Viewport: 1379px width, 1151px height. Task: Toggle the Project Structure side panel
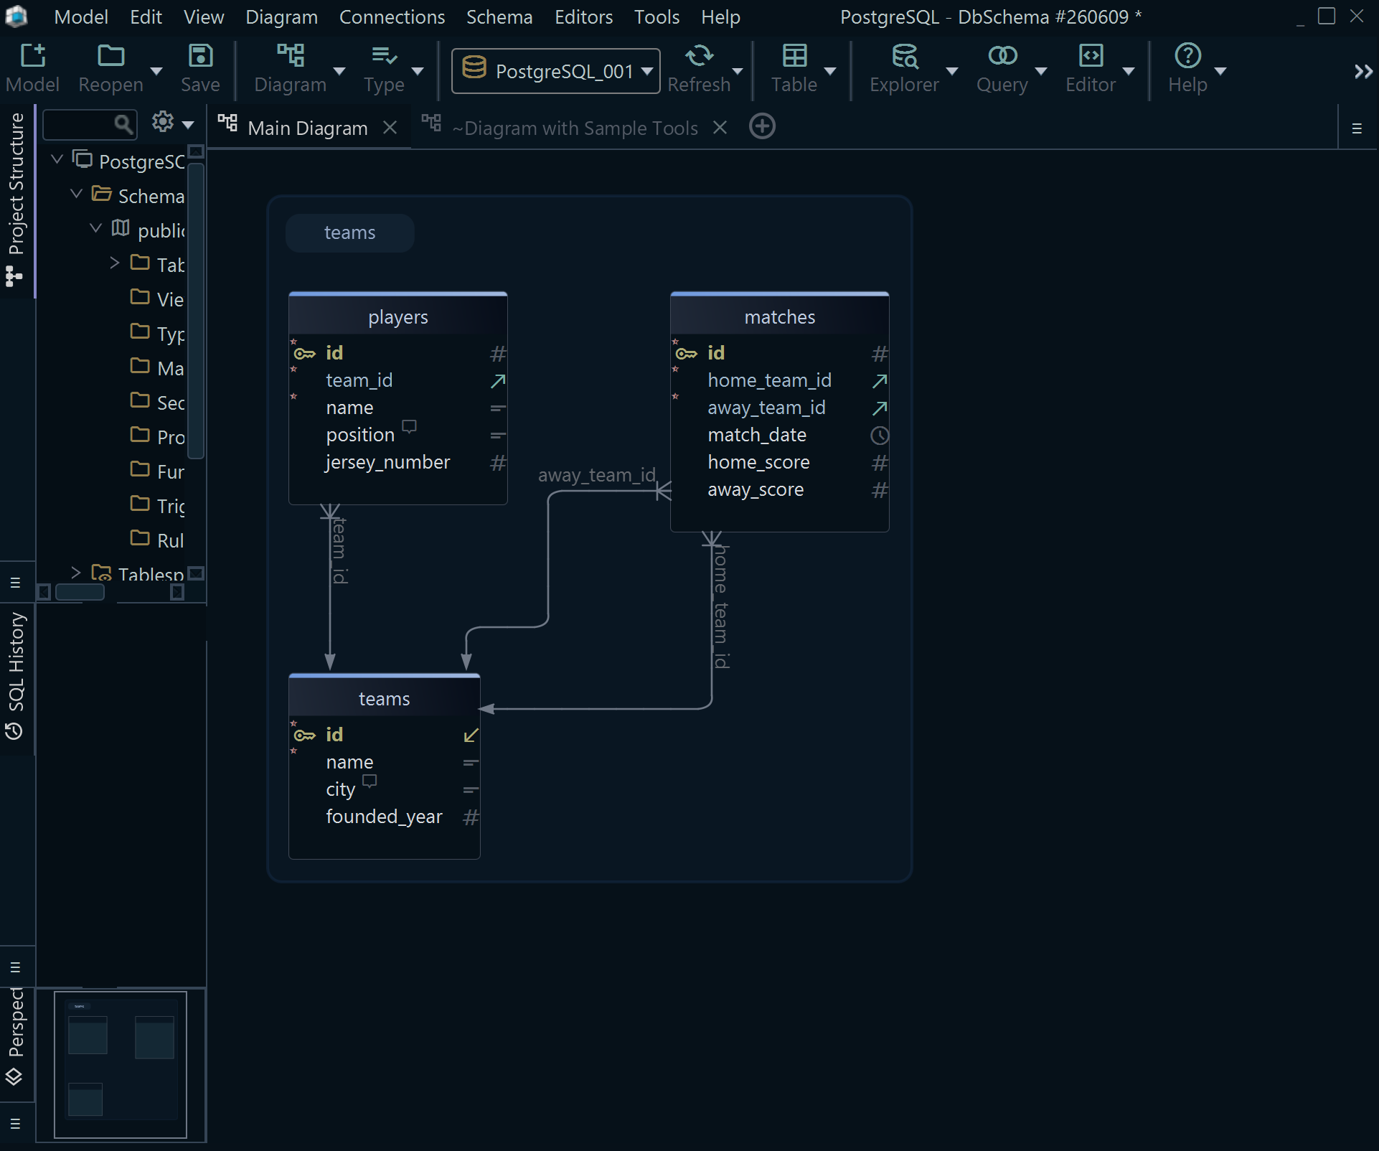[16, 199]
